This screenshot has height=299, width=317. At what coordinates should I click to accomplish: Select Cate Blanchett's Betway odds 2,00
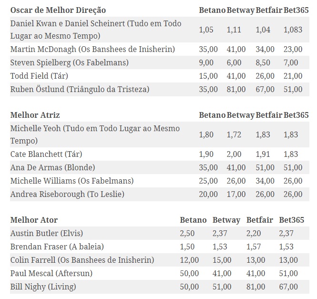(234, 154)
